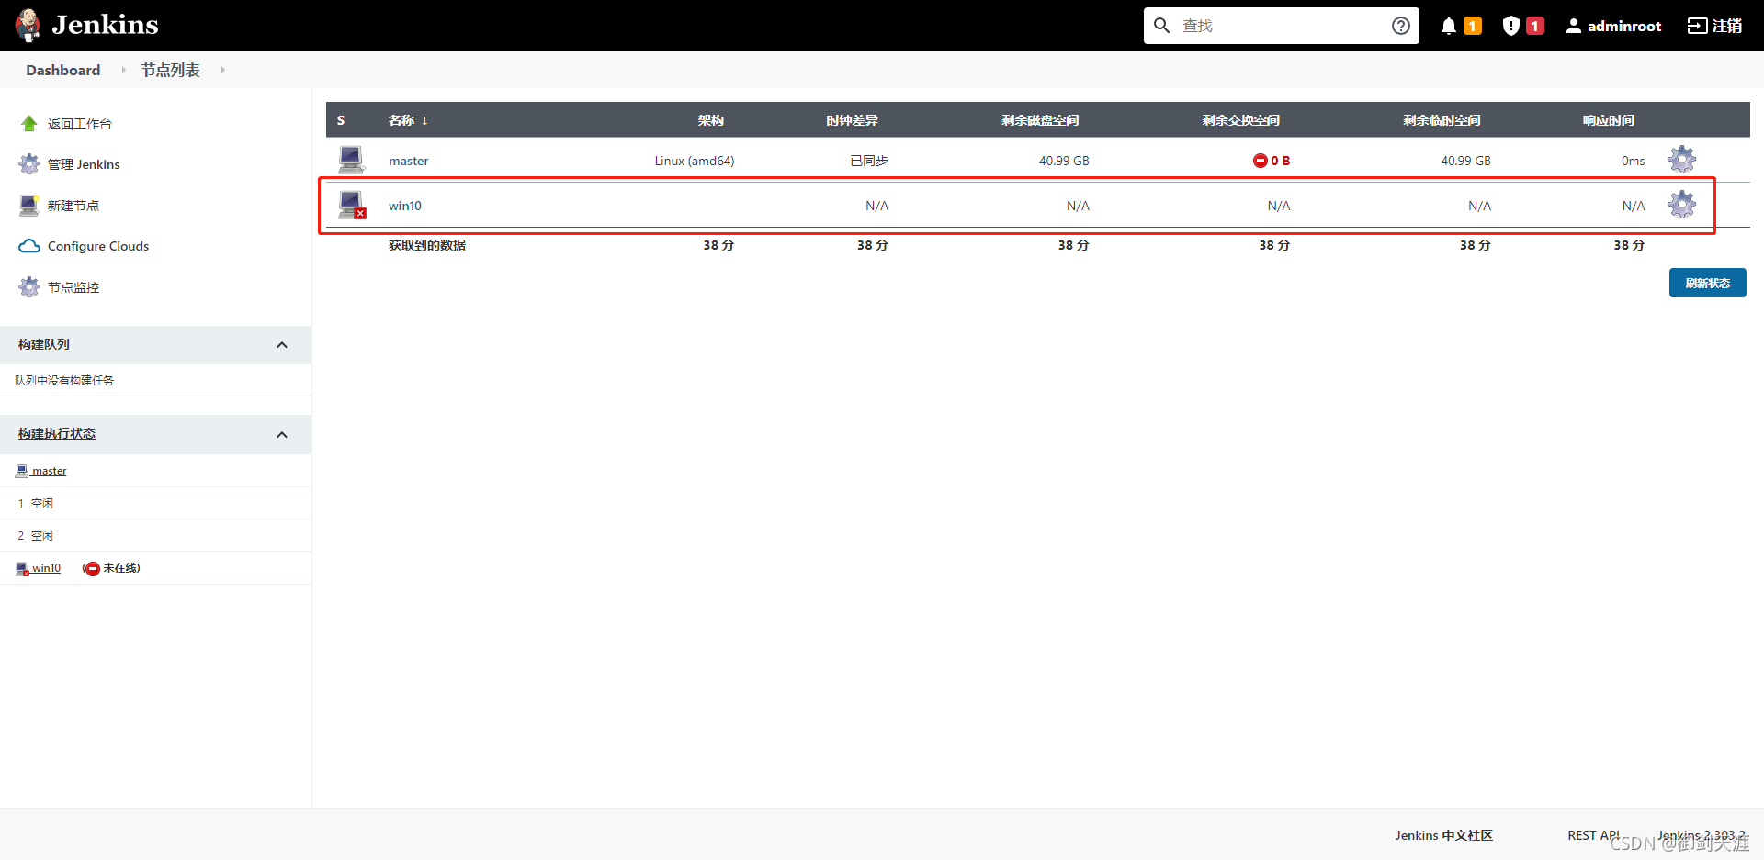
Task: Sort table by 时钟差异 column
Action: 852,120
